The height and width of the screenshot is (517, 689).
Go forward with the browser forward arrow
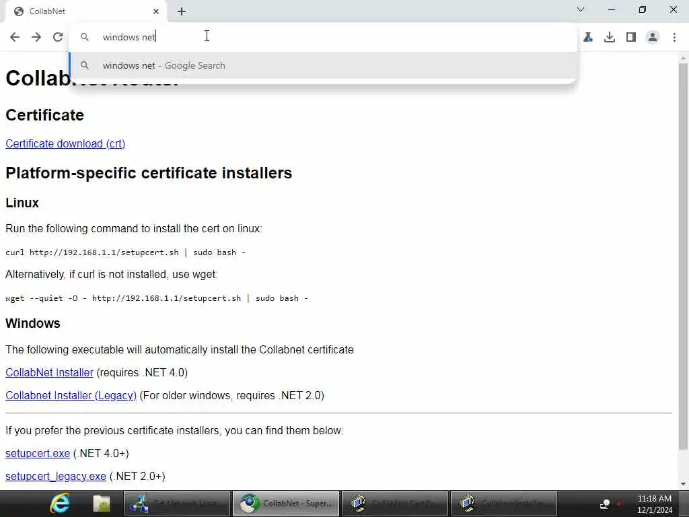tap(36, 38)
